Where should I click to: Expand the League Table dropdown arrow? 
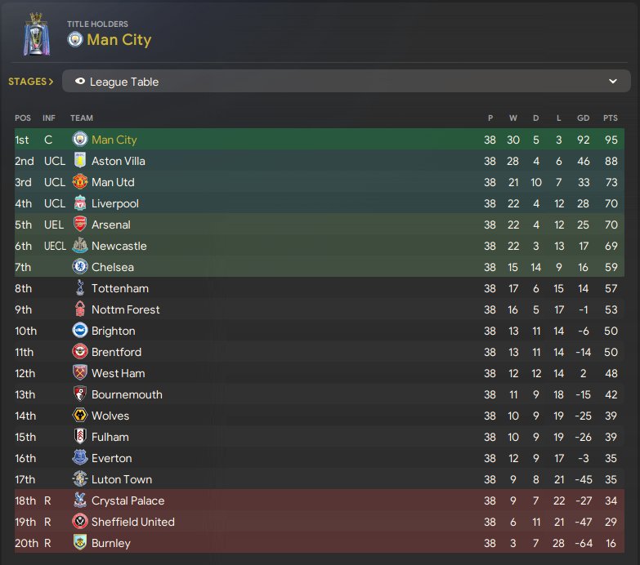[613, 81]
